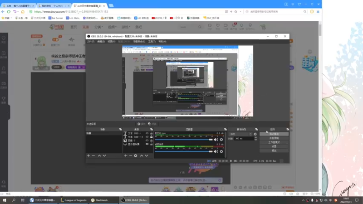The height and width of the screenshot is (204, 363).
Task: Move scene up in scenes list
Action: (x=99, y=155)
